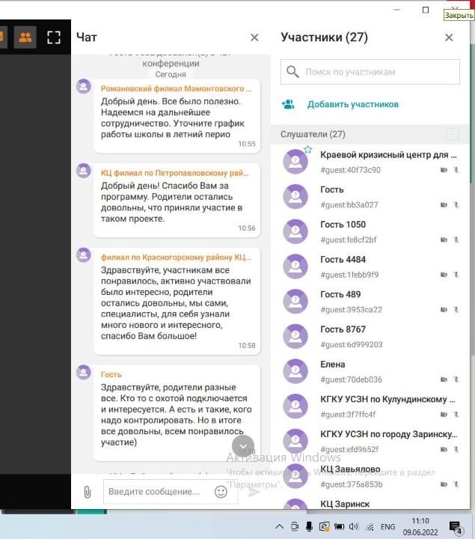Click the search magnifier icon in participants
The width and height of the screenshot is (475, 539).
[292, 72]
